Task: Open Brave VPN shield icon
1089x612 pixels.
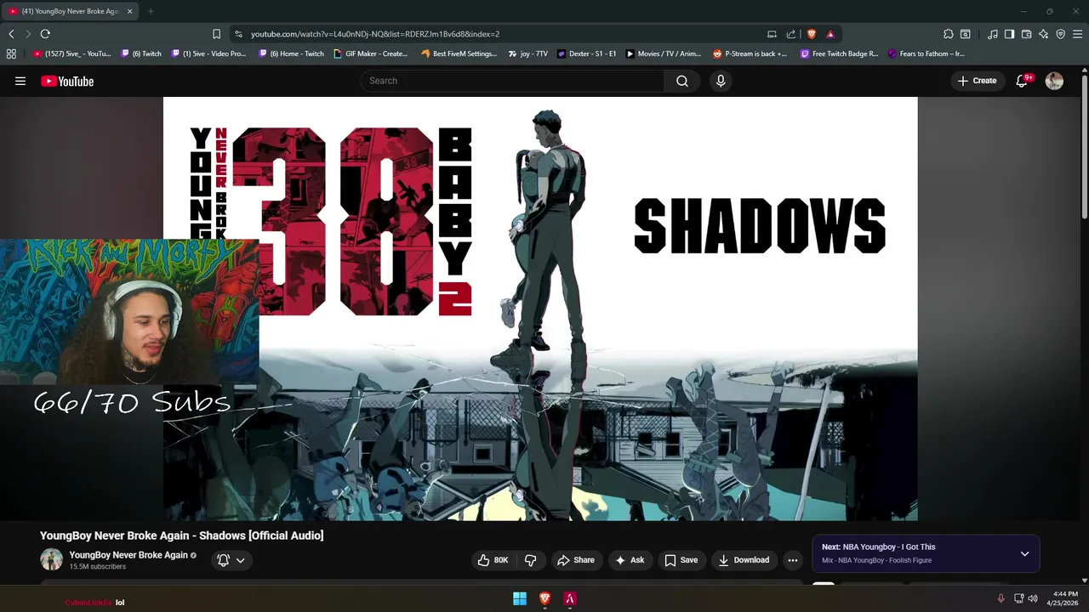Action: (1060, 34)
